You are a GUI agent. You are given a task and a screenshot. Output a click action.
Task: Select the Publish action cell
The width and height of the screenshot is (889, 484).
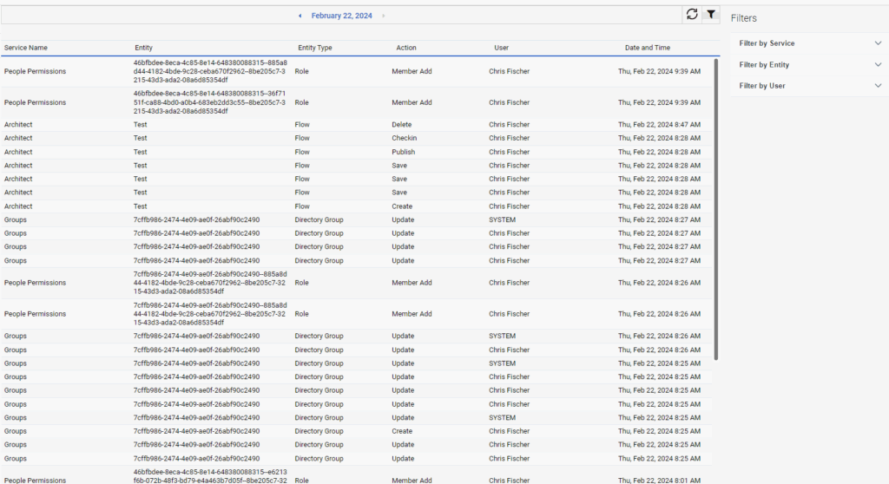point(403,152)
